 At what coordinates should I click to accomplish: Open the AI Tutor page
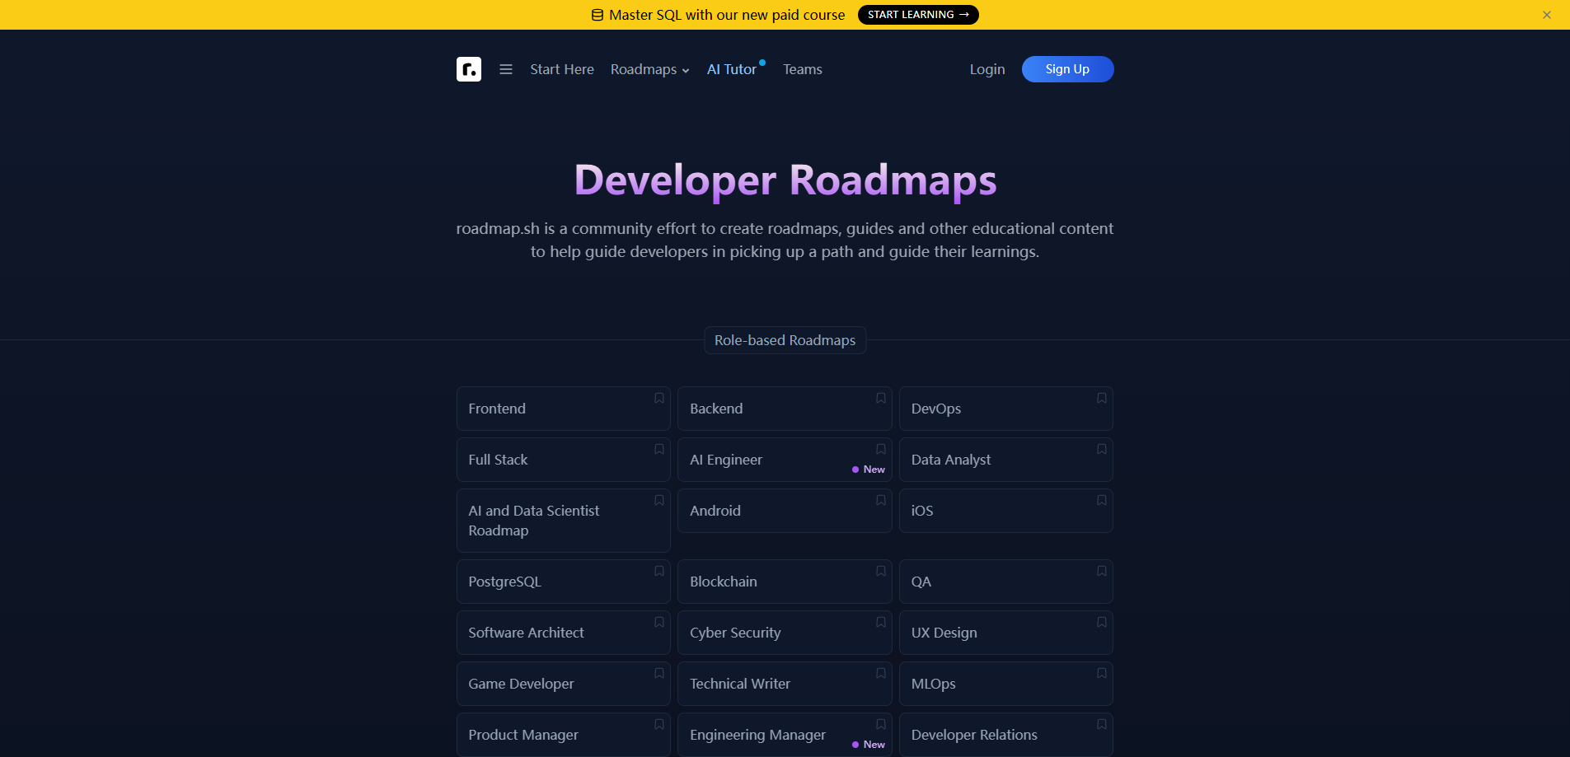point(732,69)
